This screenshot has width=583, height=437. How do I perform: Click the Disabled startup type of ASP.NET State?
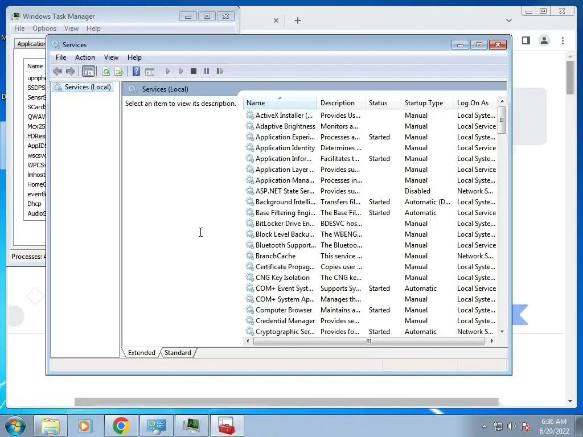pos(417,191)
